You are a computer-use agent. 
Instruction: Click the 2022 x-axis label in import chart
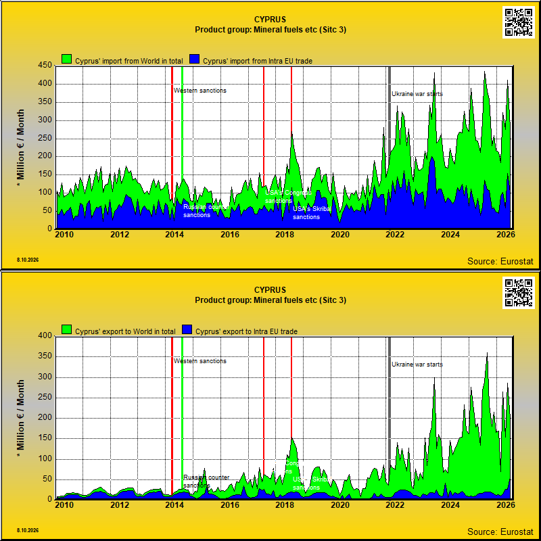point(395,235)
